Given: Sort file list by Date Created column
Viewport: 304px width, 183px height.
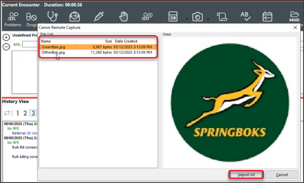Looking at the screenshot, I should [x=135, y=41].
